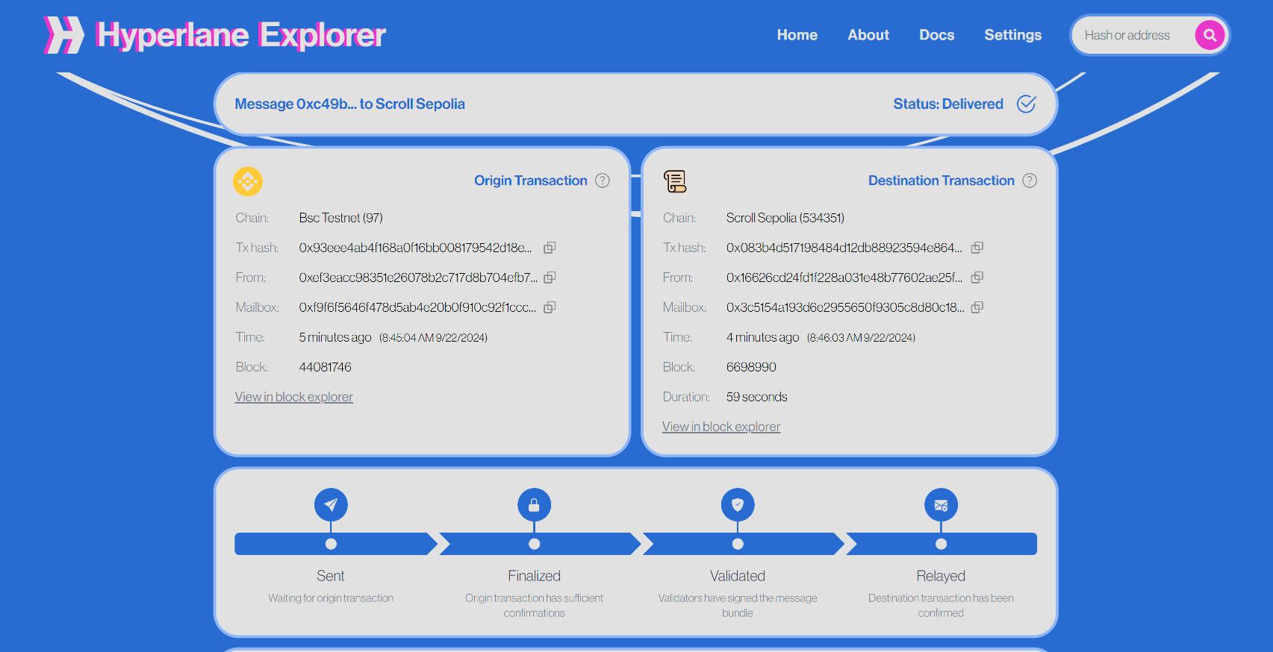Click the pink search magnifier button

tap(1210, 35)
